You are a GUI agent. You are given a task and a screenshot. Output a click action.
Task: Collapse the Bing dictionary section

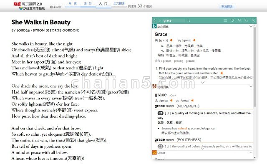(x=251, y=26)
